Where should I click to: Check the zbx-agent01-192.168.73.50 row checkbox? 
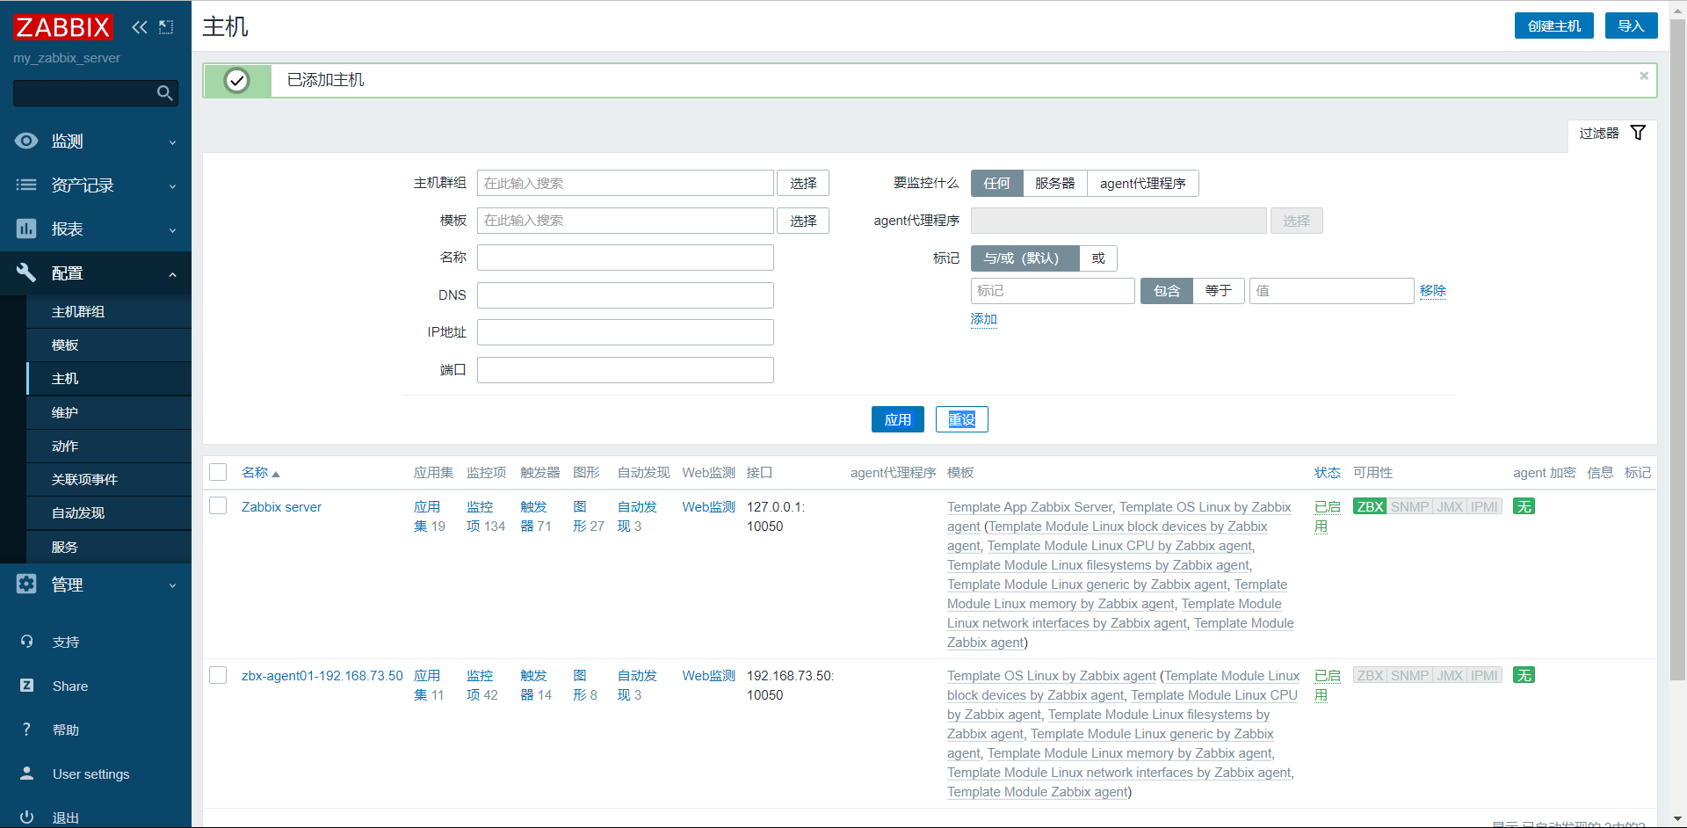[218, 674]
